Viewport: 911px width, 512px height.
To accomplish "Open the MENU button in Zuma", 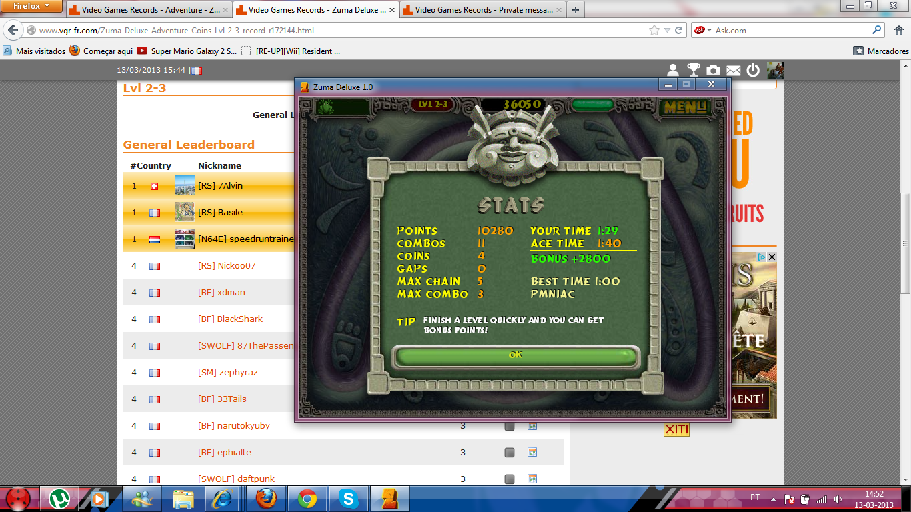I will [685, 107].
